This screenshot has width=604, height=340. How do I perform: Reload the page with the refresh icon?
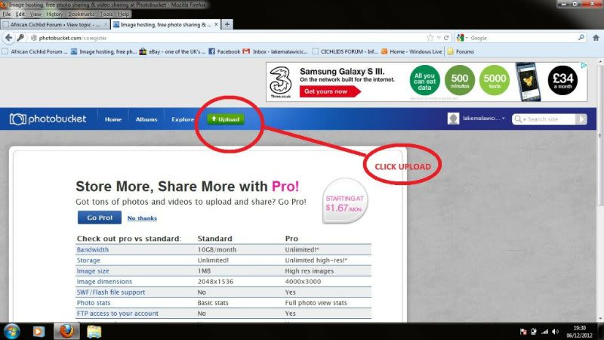click(x=446, y=38)
